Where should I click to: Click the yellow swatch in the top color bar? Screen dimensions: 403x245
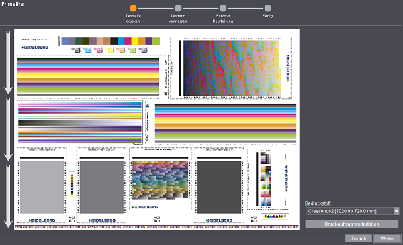135,41
